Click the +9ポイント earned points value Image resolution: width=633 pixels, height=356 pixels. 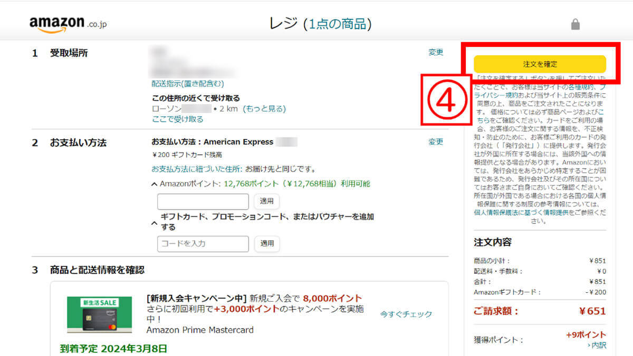pyautogui.click(x=586, y=335)
